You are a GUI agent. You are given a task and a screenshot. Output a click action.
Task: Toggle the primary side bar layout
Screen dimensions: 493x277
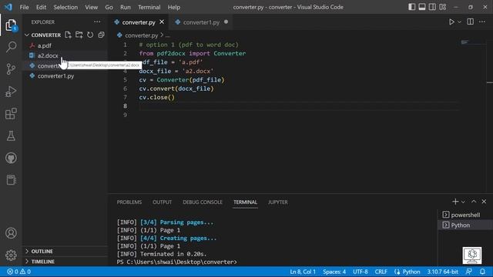pos(411,7)
